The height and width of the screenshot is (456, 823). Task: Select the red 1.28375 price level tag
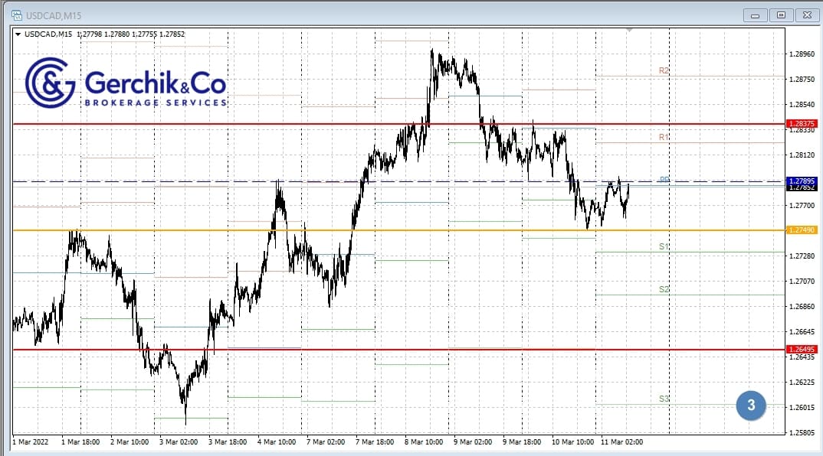pyautogui.click(x=802, y=123)
